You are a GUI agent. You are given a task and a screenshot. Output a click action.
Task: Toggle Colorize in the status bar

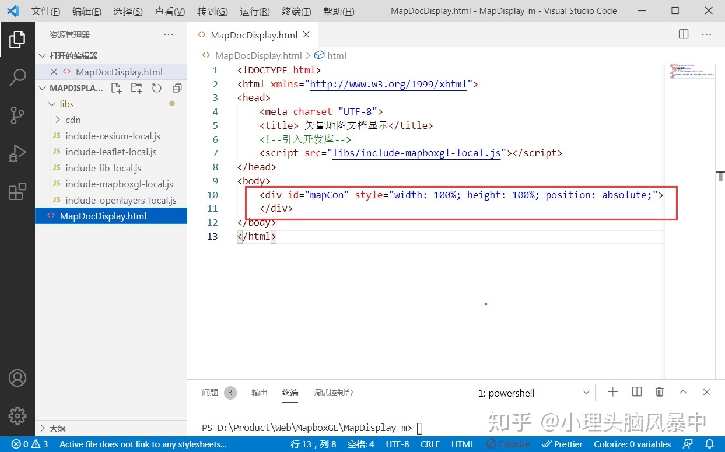coord(508,444)
